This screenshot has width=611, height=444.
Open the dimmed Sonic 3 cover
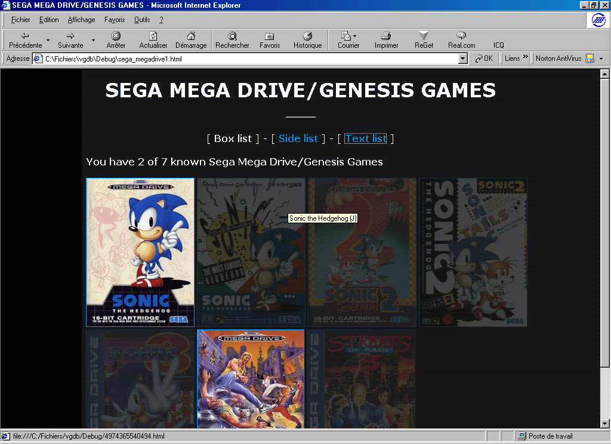pos(140,379)
